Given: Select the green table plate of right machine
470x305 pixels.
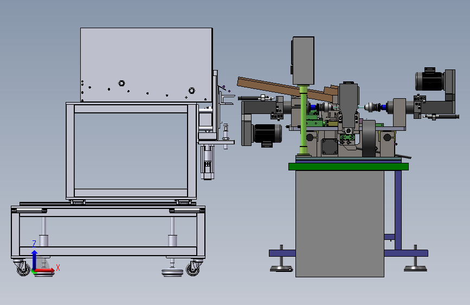Looking at the screenshot, I should 349,167.
